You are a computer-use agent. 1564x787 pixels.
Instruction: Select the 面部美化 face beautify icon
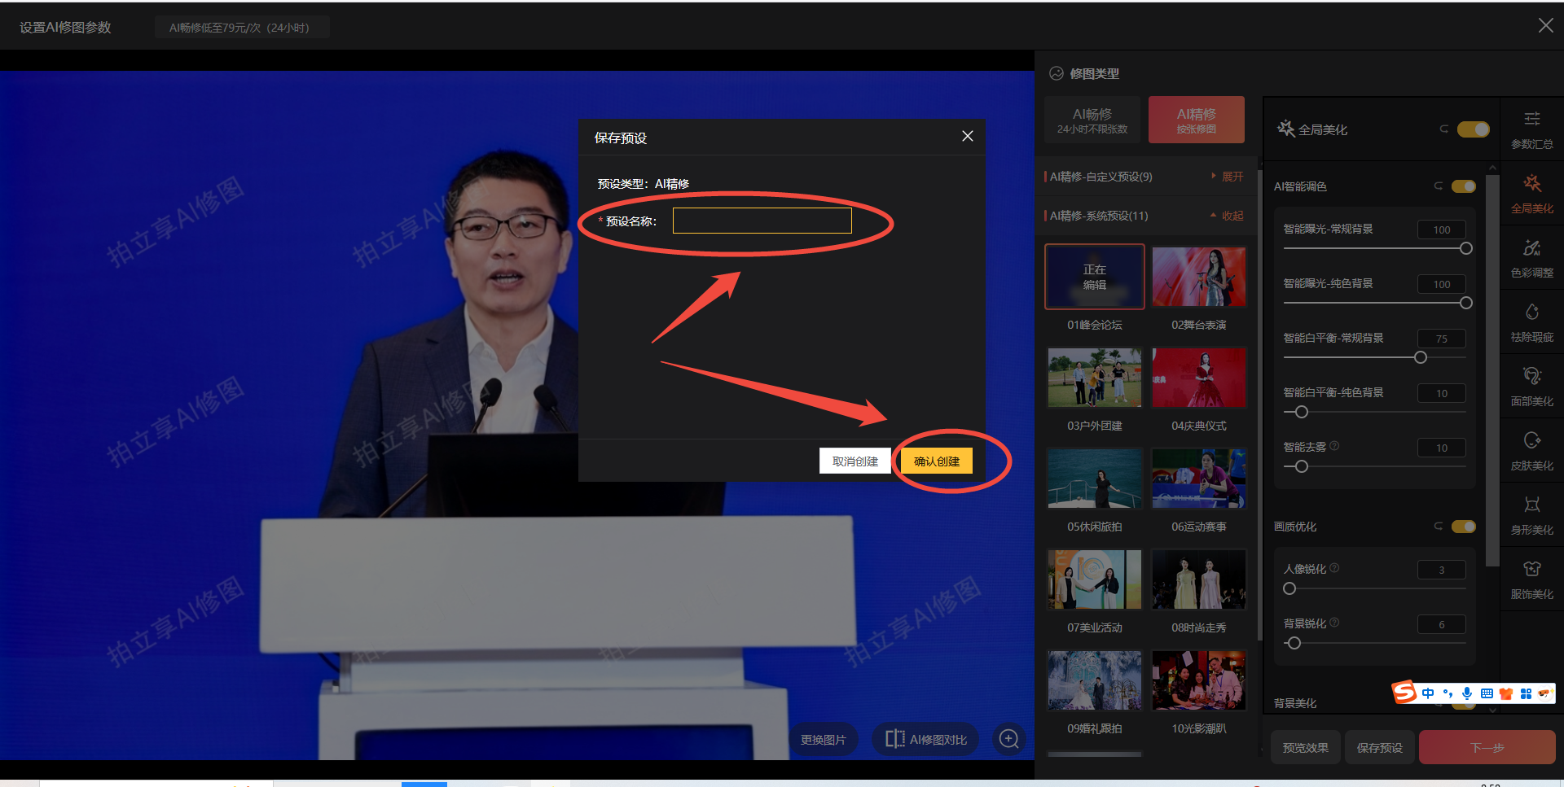[1531, 386]
